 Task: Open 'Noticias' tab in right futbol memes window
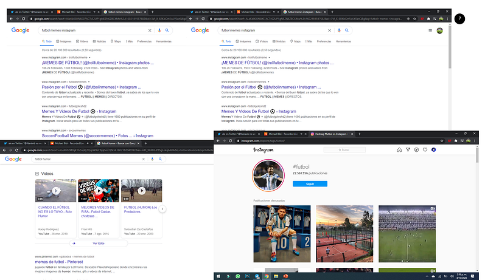(x=279, y=41)
